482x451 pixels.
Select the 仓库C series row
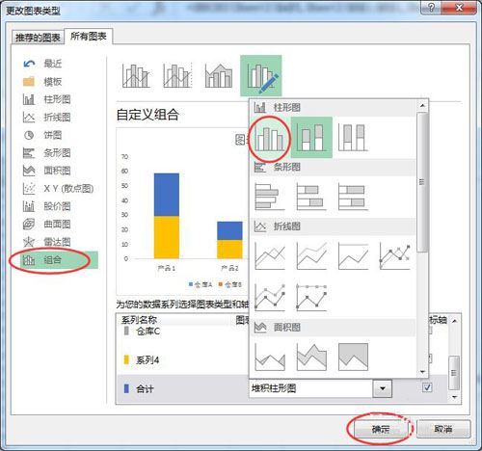(181, 331)
